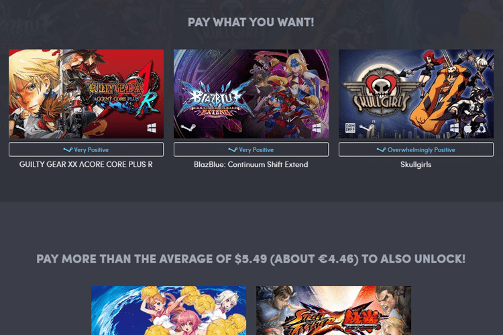Screen dimensions: 503x335
Task: Click the Apple icon on Skullgirls image
Action: click(x=468, y=128)
